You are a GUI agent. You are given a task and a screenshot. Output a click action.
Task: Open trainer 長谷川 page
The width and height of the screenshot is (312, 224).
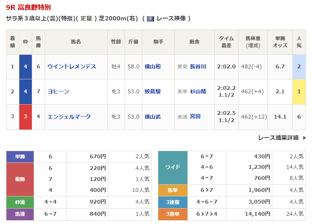[198, 66]
